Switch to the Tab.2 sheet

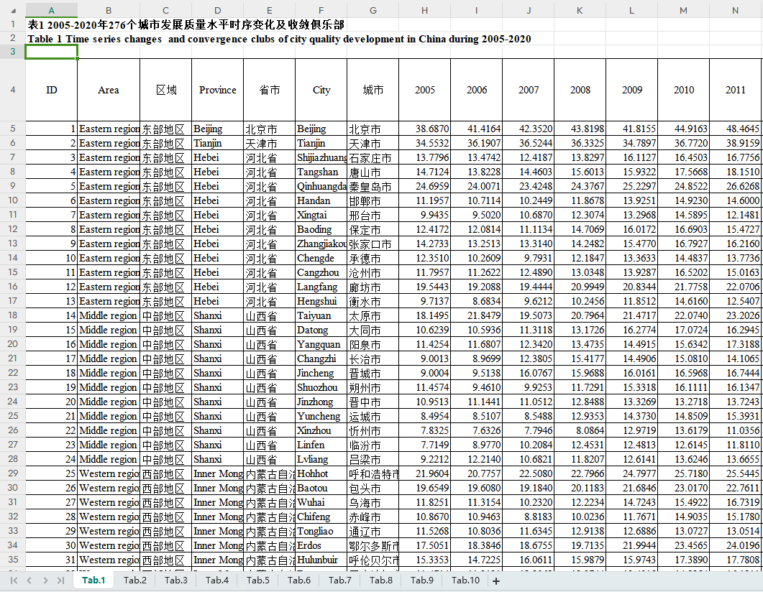pyautogui.click(x=134, y=581)
